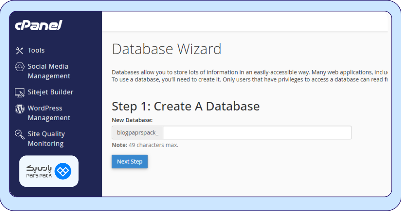Click the 49 characters max note
Viewport: 401px width, 211px height.
point(145,145)
